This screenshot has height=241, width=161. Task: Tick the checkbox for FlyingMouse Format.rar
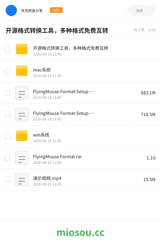pyautogui.click(x=8, y=158)
